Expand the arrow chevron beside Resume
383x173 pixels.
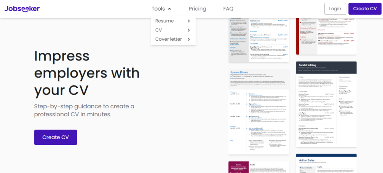(x=188, y=21)
